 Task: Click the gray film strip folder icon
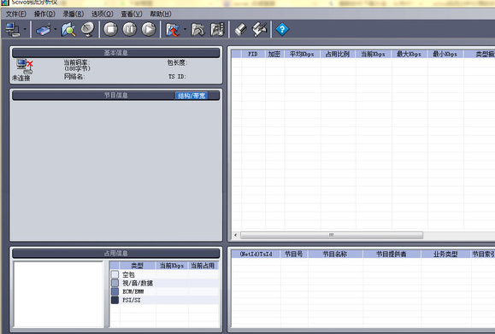217,30
